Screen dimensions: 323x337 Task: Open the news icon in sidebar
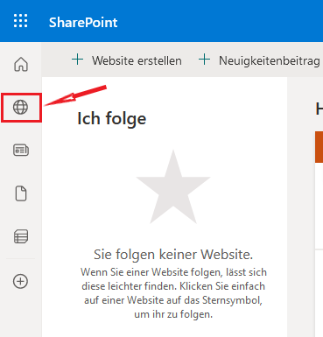click(x=21, y=150)
